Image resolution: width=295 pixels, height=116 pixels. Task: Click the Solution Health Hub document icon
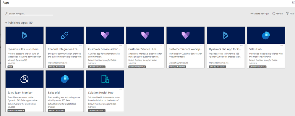(105, 79)
